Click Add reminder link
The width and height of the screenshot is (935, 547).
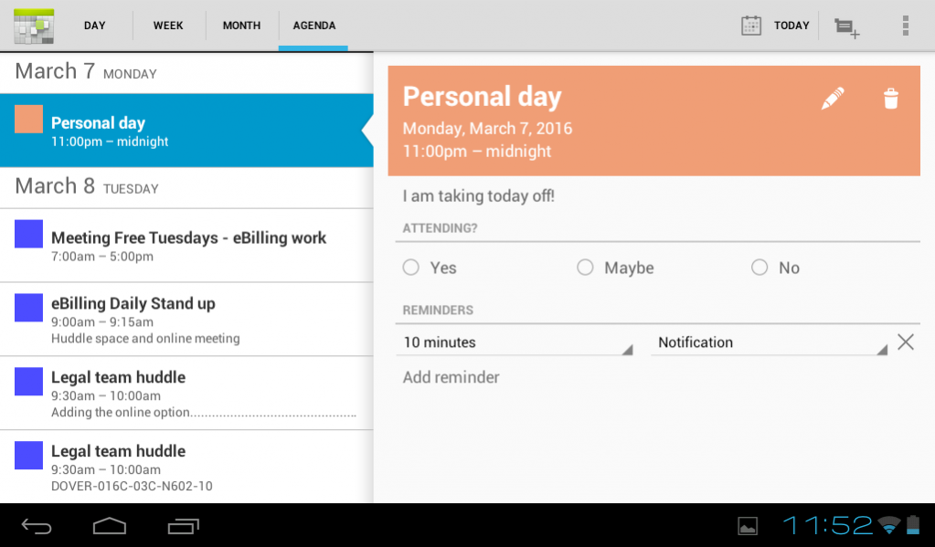click(x=451, y=376)
